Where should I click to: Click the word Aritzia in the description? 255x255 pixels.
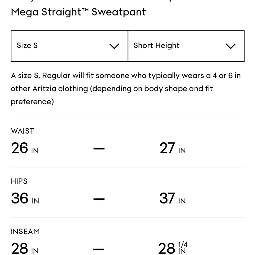tap(44, 89)
